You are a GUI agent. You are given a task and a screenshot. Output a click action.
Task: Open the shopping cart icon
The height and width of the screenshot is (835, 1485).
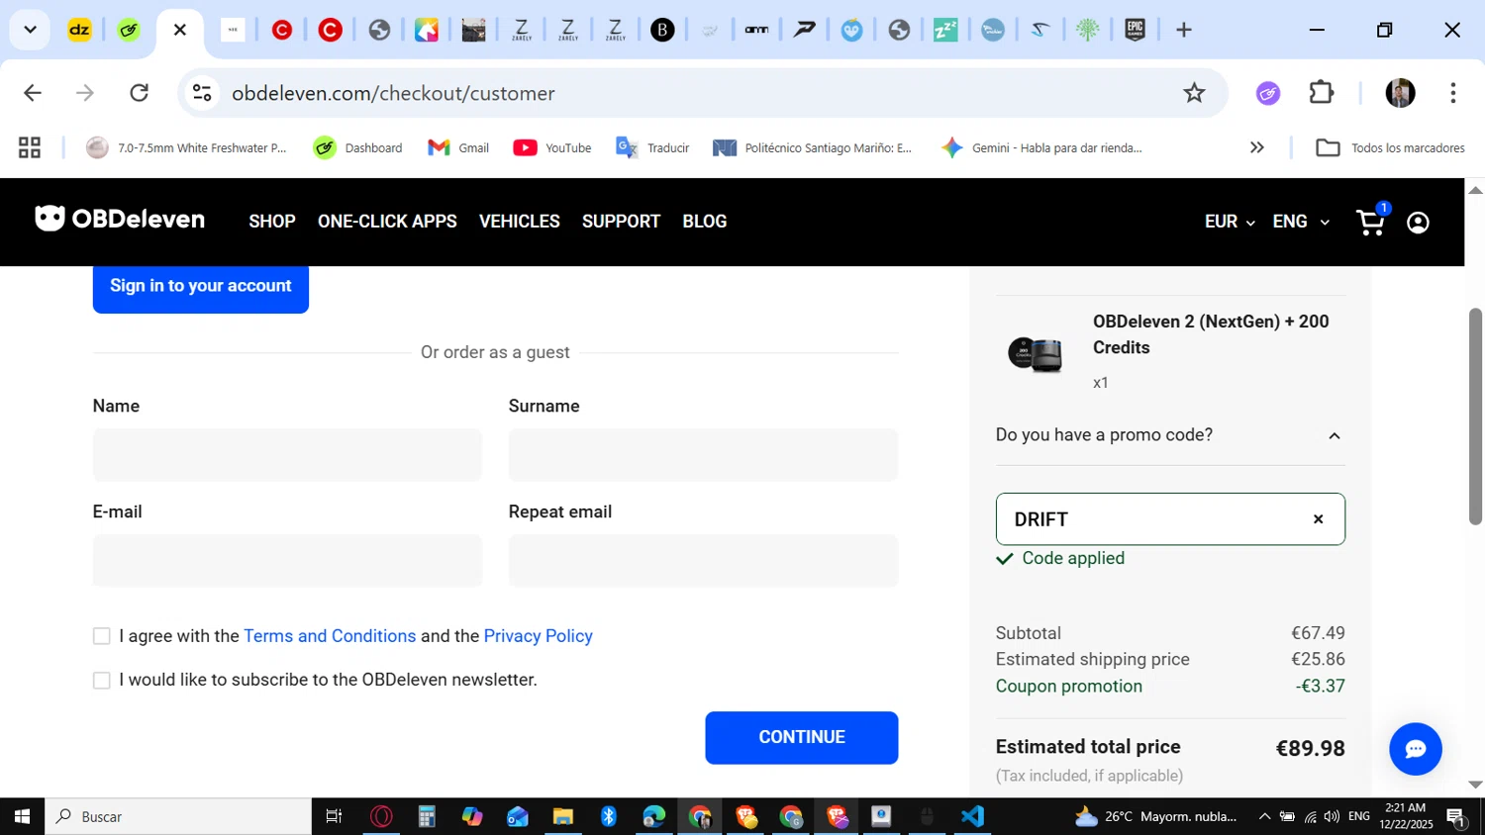pos(1372,222)
